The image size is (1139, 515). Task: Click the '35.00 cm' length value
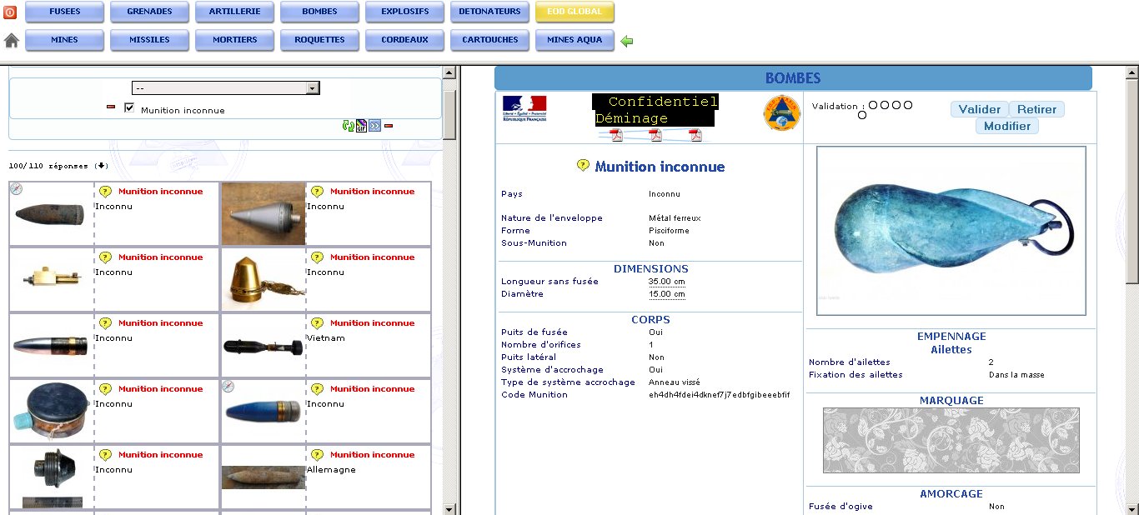pos(667,282)
